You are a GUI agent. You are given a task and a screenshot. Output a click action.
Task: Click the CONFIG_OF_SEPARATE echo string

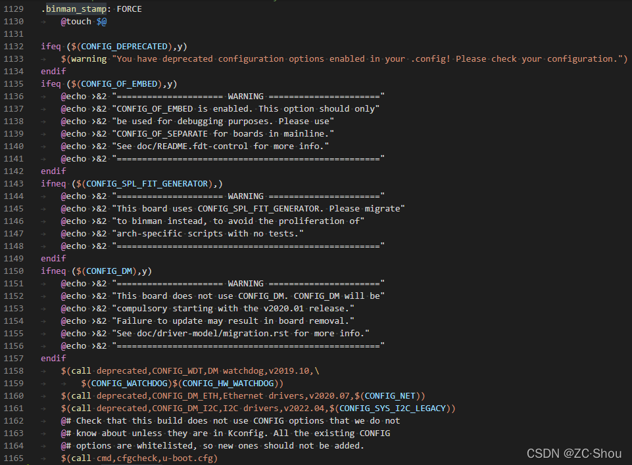(223, 134)
